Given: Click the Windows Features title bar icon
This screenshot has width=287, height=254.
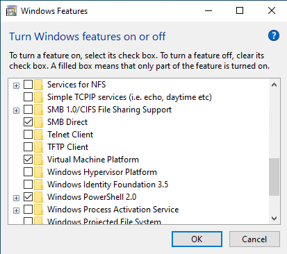Looking at the screenshot, I should [12, 11].
